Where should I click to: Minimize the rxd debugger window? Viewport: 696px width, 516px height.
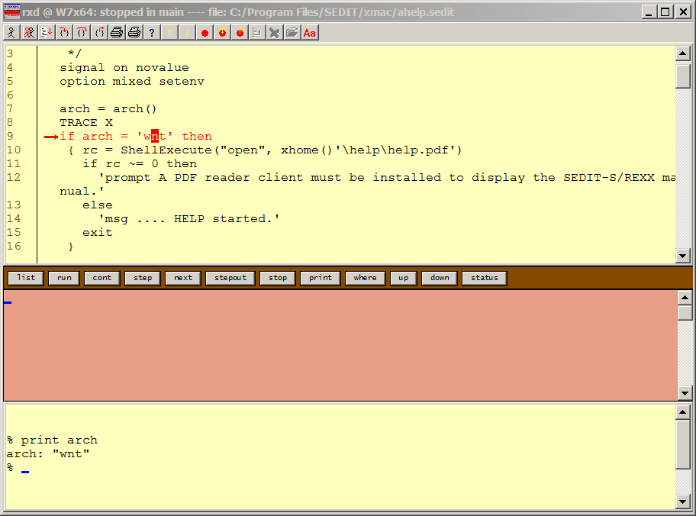coord(649,12)
